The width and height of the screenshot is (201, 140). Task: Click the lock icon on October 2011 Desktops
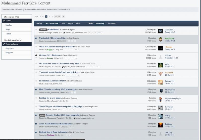pyautogui.click(x=36, y=55)
